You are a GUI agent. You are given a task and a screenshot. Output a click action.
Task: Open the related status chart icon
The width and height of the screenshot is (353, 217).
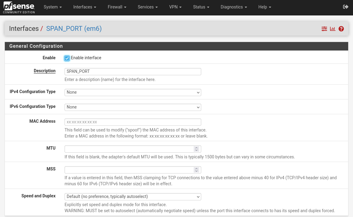[332, 29]
